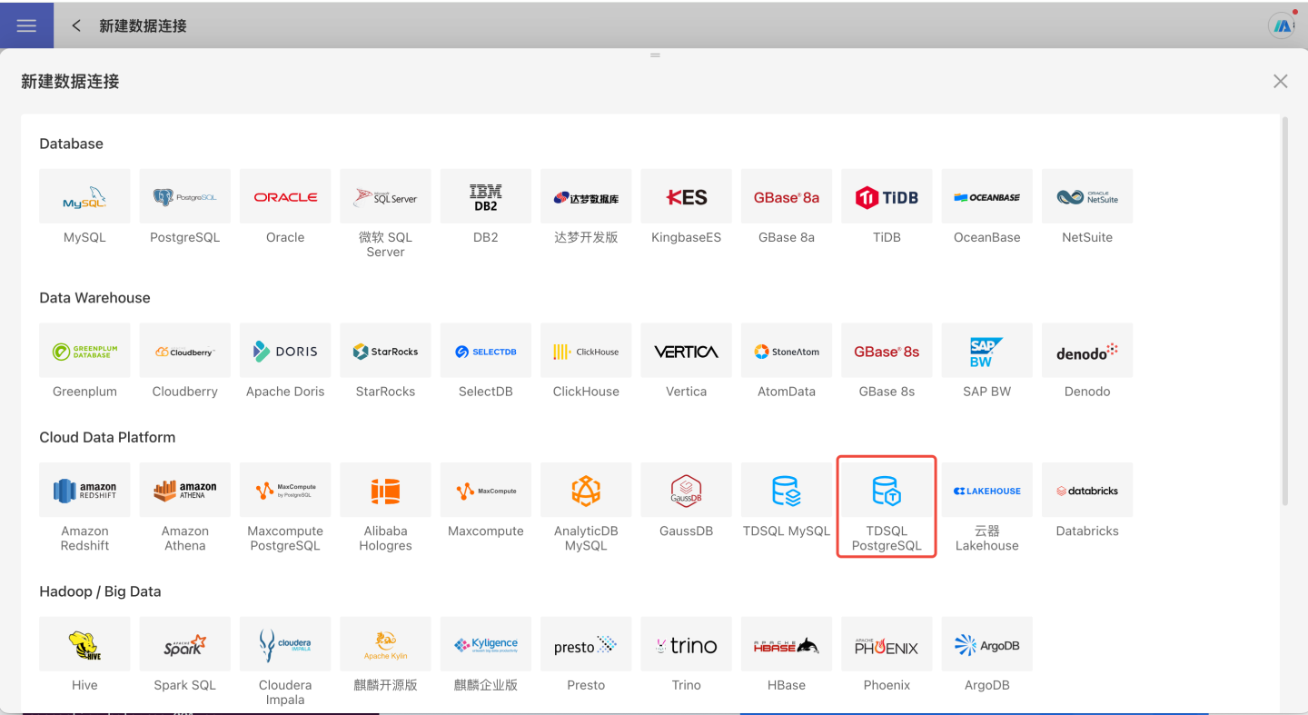Go back using the left arrow
The width and height of the screenshot is (1308, 715).
pyautogui.click(x=76, y=25)
